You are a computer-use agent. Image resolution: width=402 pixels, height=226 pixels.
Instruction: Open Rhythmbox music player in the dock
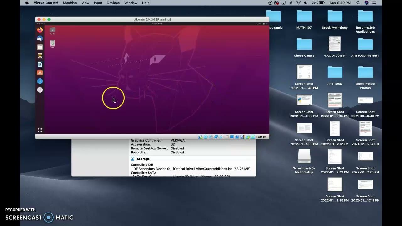coord(40,56)
